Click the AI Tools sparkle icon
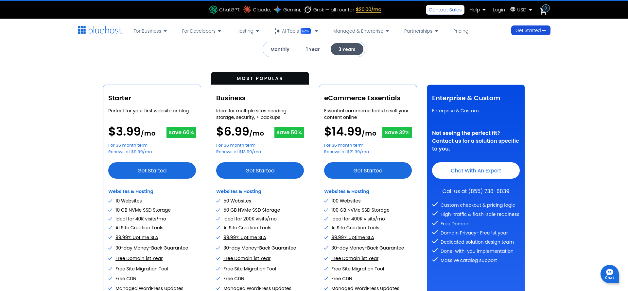Image resolution: width=628 pixels, height=291 pixels. click(277, 31)
